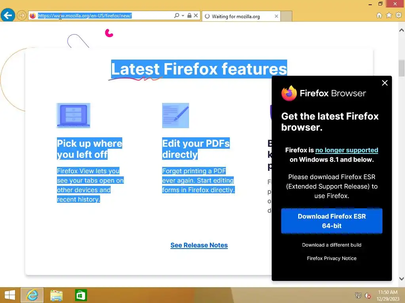Click the laptop Firefox View feature icon
The image size is (405, 303).
coord(73,116)
